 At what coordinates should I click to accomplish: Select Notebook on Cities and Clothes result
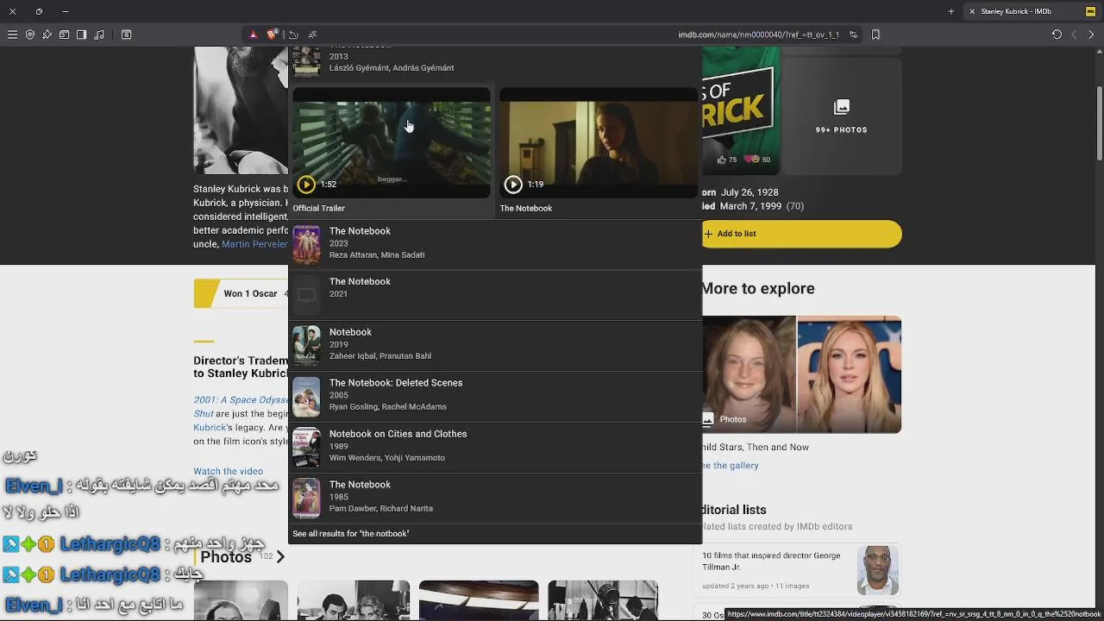coord(495,447)
